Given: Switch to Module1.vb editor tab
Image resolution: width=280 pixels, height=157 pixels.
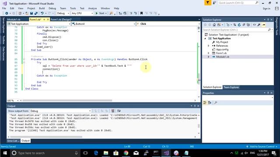Looking at the screenshot, I should (14, 19).
